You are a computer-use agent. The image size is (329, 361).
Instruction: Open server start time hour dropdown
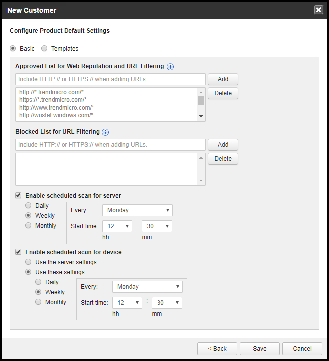(x=117, y=226)
